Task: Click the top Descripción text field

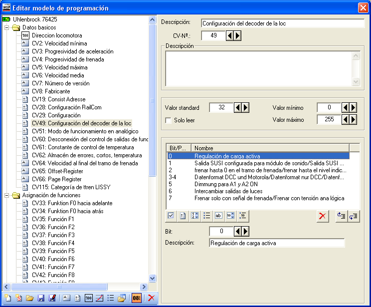Action: pos(283,23)
